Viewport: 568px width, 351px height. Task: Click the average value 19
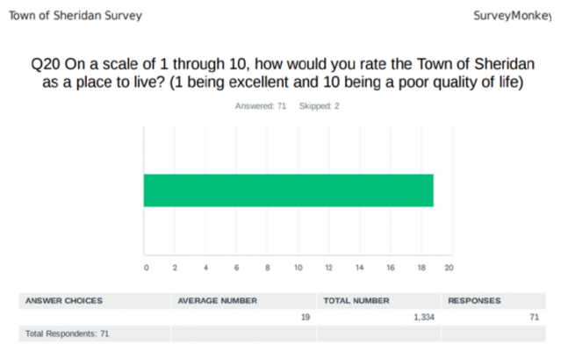point(306,318)
